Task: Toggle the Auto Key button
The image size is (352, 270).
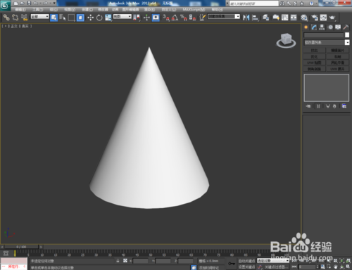Action: 246,261
